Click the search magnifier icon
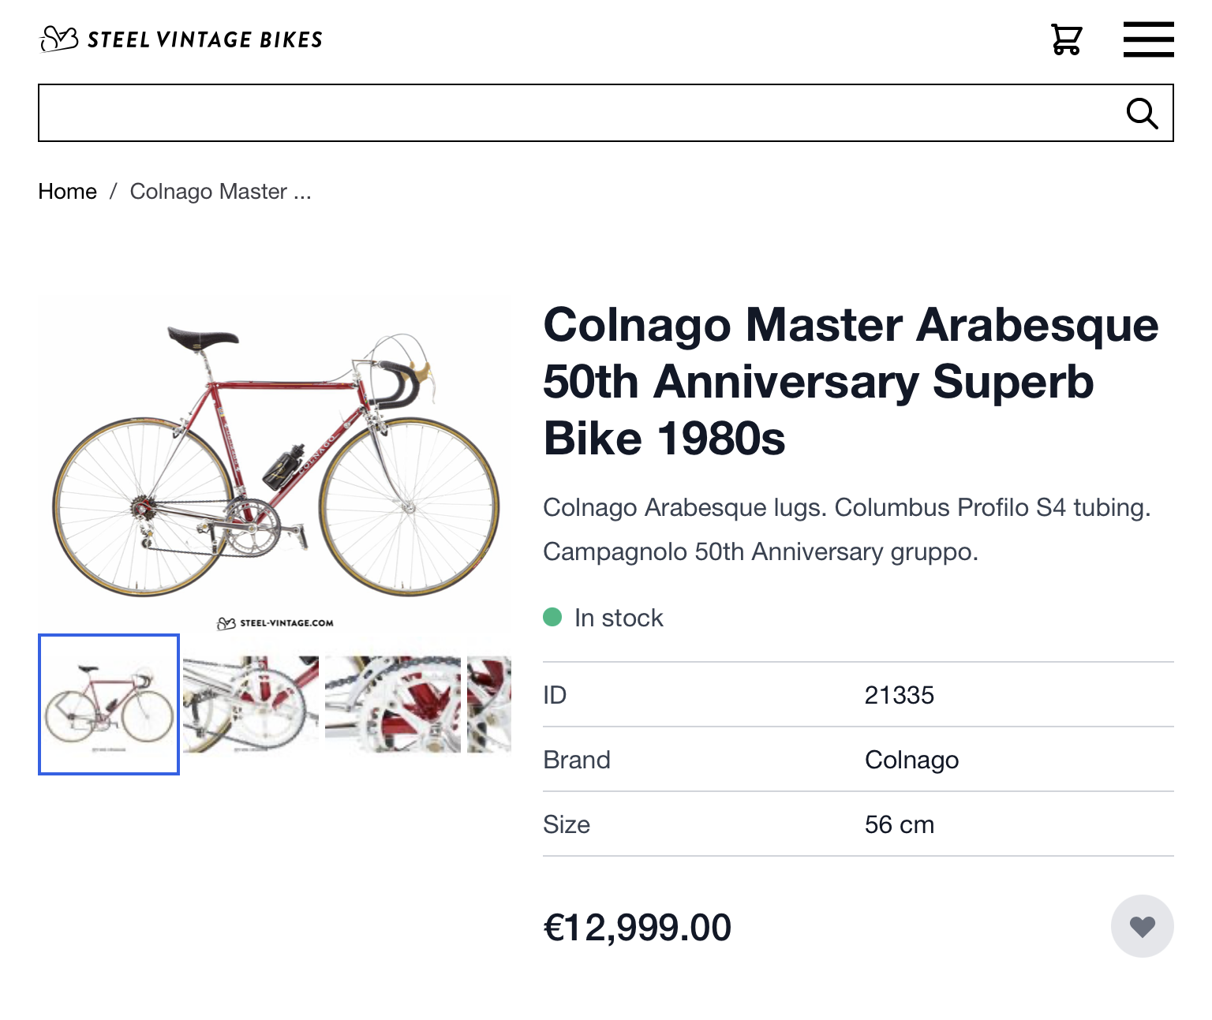Image resolution: width=1212 pixels, height=1020 pixels. 1142,114
